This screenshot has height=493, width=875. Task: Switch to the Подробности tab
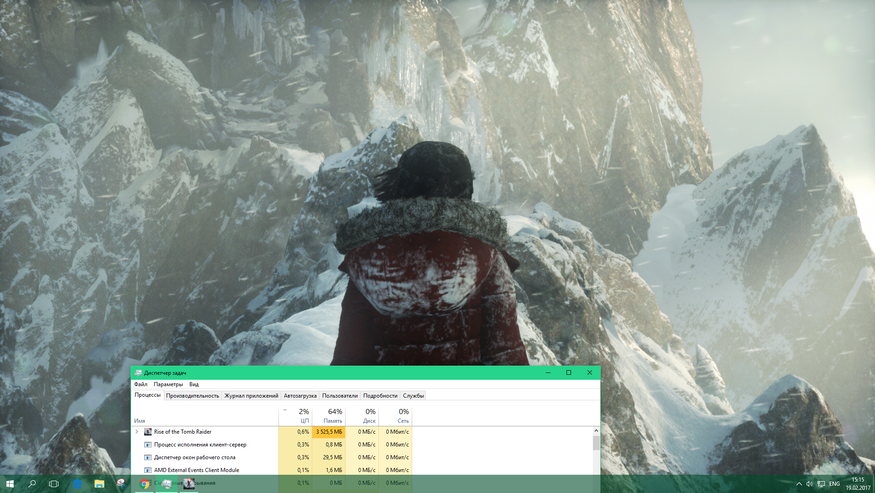click(x=380, y=396)
